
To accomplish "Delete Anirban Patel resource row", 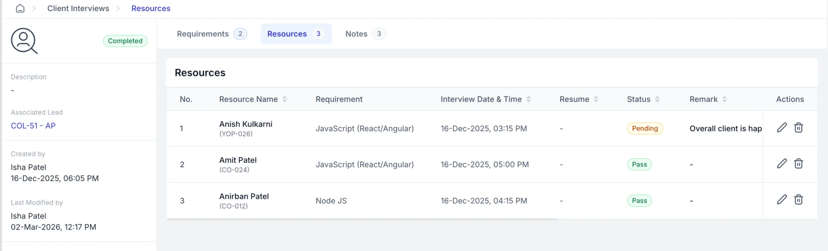I will (x=798, y=200).
